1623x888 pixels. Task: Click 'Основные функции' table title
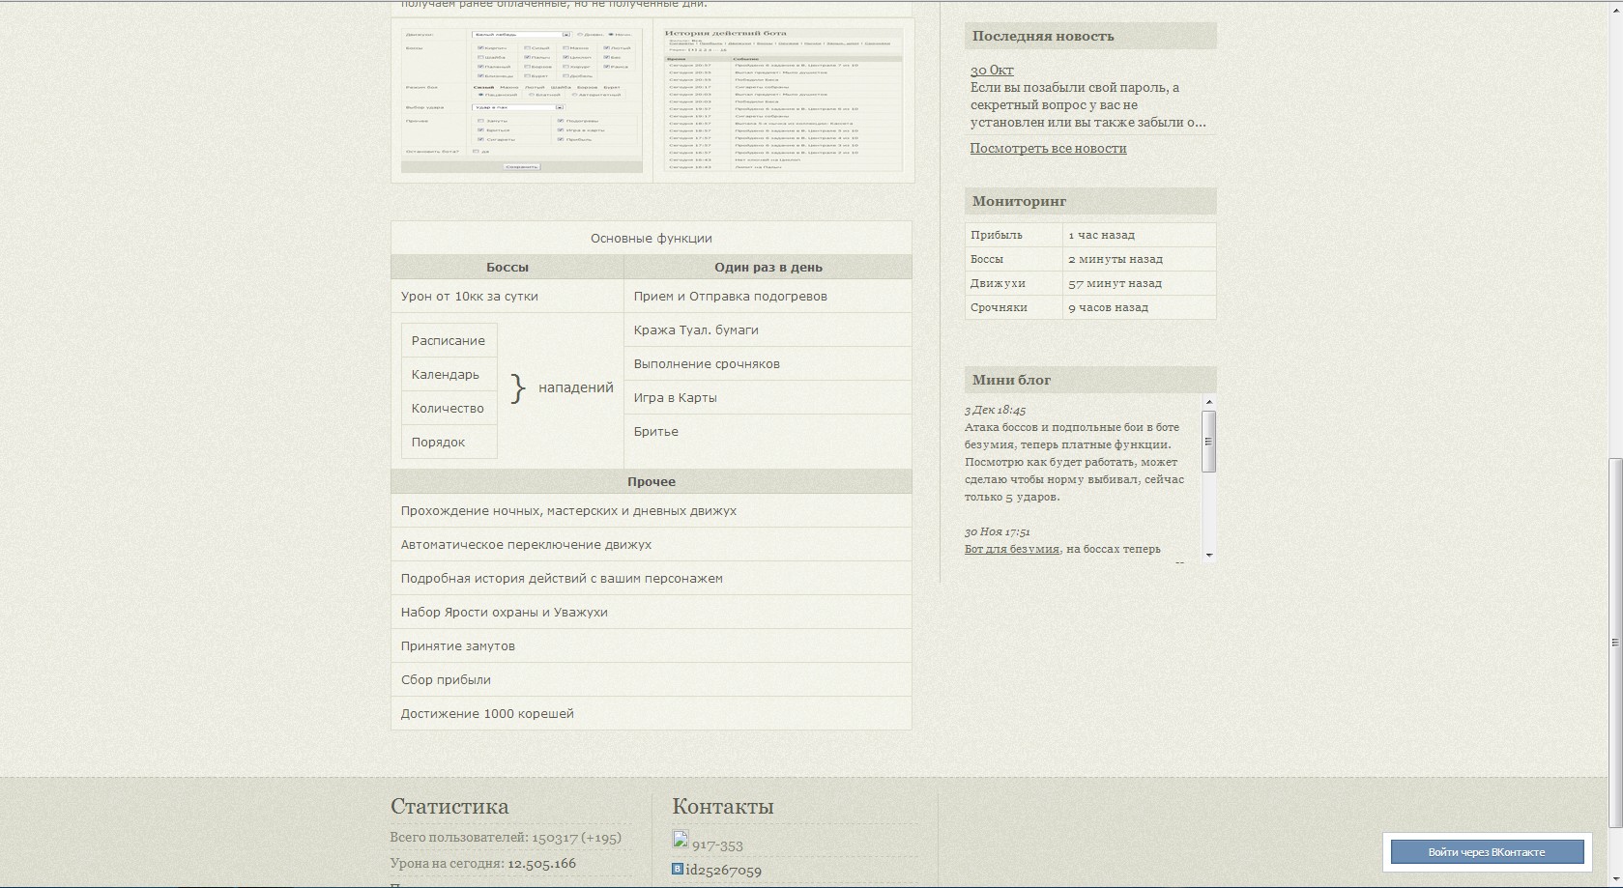[x=652, y=238]
